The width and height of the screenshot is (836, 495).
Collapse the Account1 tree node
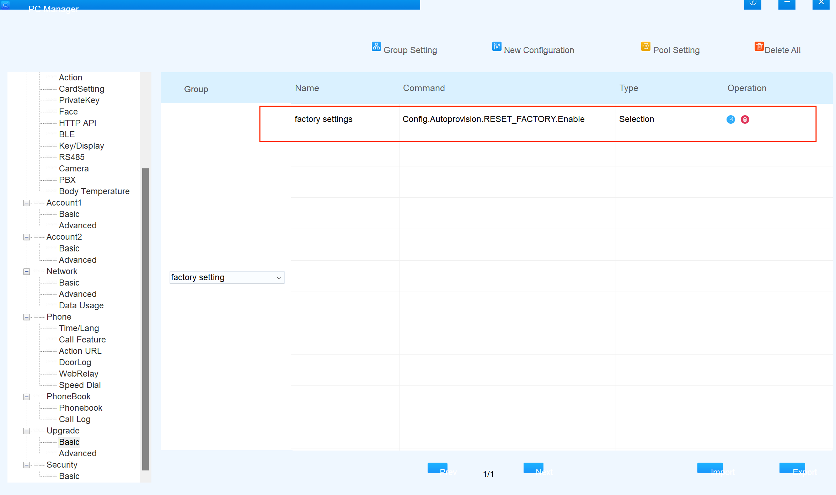click(x=27, y=203)
